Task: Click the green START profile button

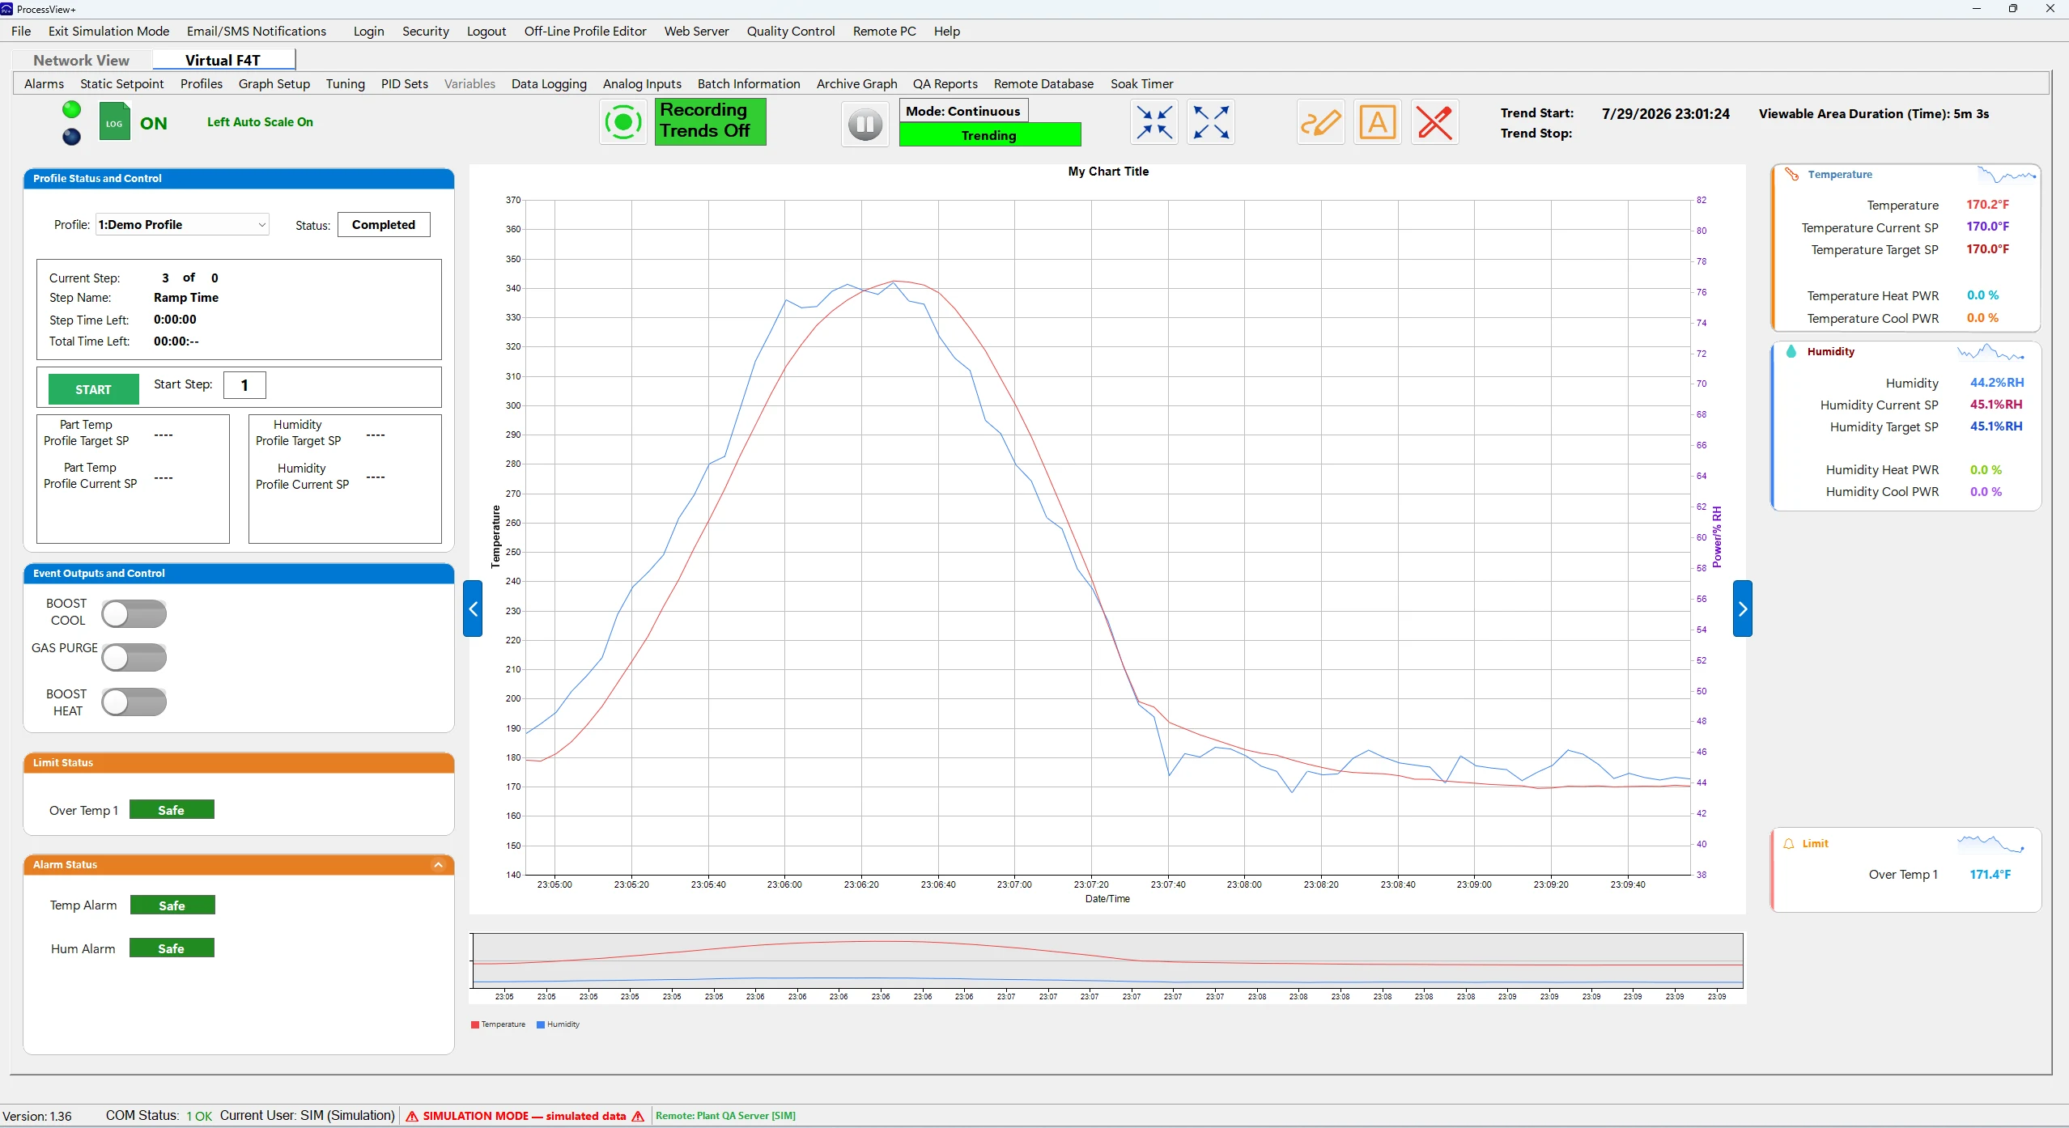Action: (x=93, y=389)
